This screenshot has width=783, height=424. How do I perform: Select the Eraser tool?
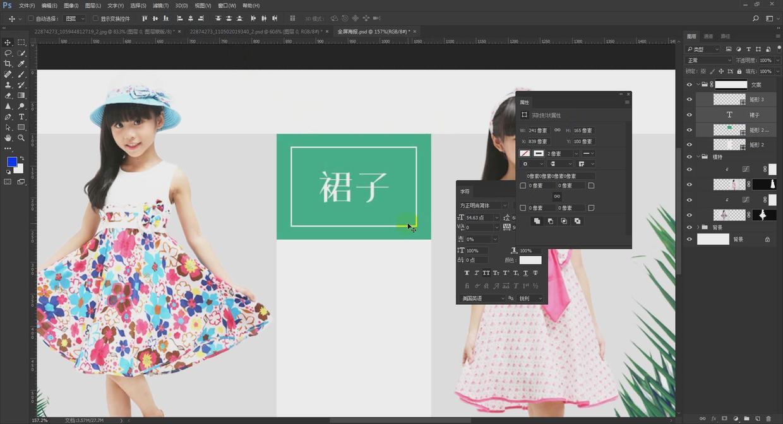click(8, 95)
